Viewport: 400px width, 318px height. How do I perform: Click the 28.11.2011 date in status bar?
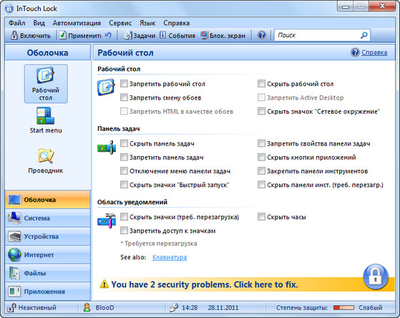click(x=223, y=307)
